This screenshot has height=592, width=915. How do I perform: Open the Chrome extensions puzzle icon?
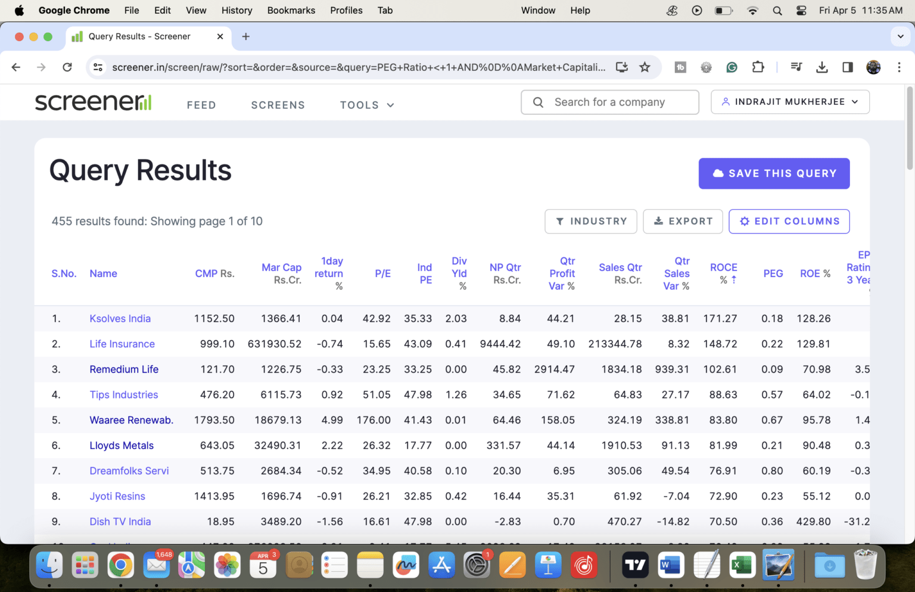[758, 67]
